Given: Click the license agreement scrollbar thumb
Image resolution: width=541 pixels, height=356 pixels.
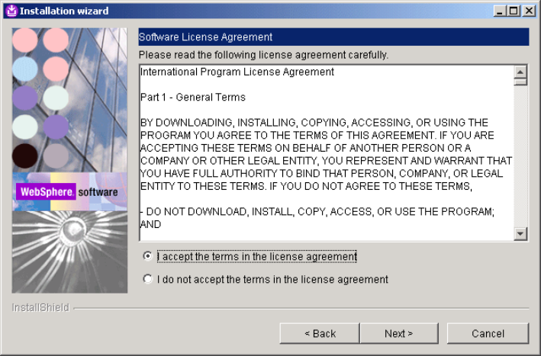Looking at the screenshot, I should pos(521,82).
